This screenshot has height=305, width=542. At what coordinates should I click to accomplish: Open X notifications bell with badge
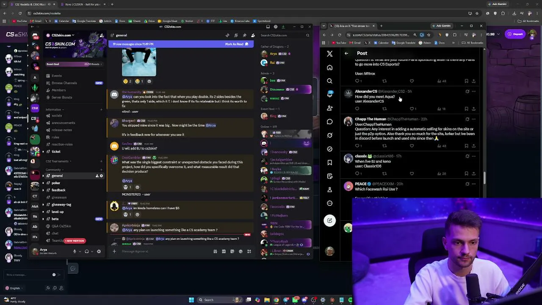pyautogui.click(x=330, y=94)
